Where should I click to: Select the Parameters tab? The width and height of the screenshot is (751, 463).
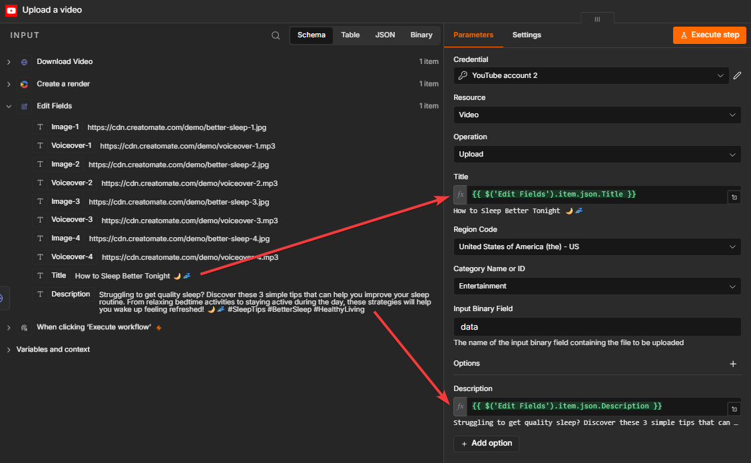(473, 35)
